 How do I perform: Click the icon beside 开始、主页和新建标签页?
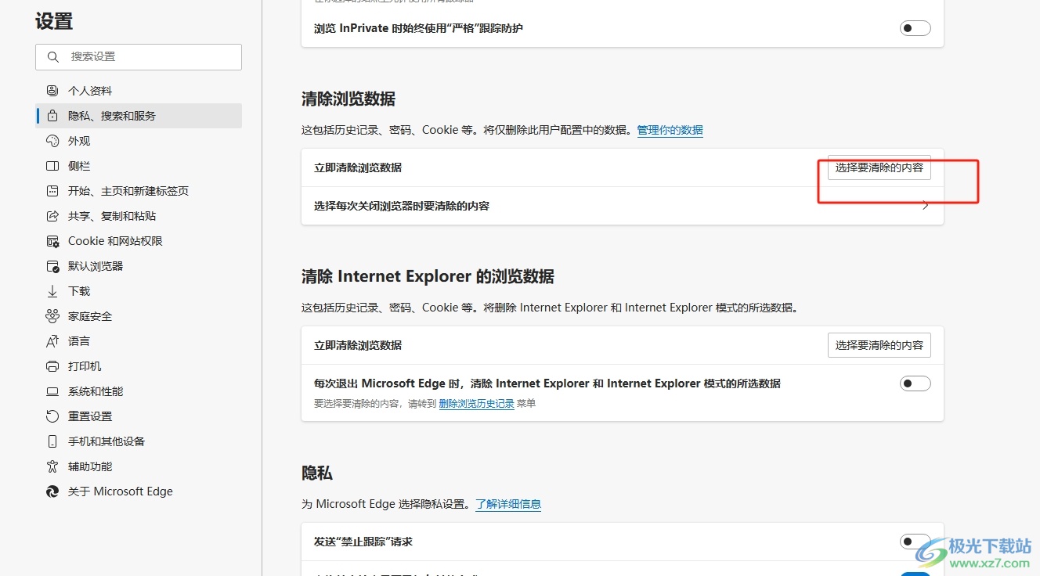coord(52,191)
